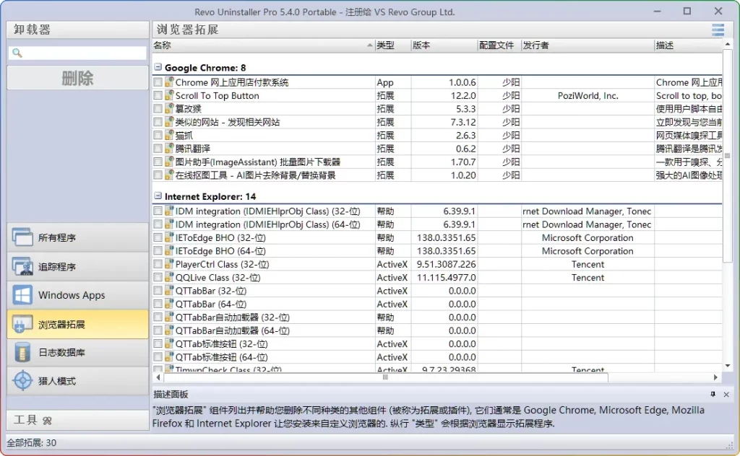Click the 所有程序 icon in sidebar
The image size is (740, 456).
click(22, 237)
